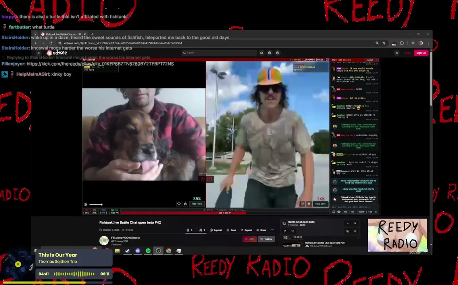This screenshot has height=285, width=458.
Task: Open the more options ellipsis under video
Action: point(272,230)
